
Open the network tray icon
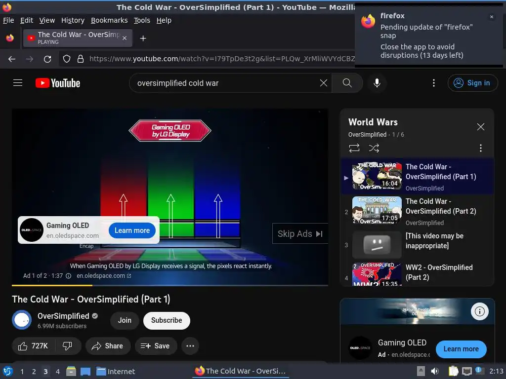[x=466, y=371]
